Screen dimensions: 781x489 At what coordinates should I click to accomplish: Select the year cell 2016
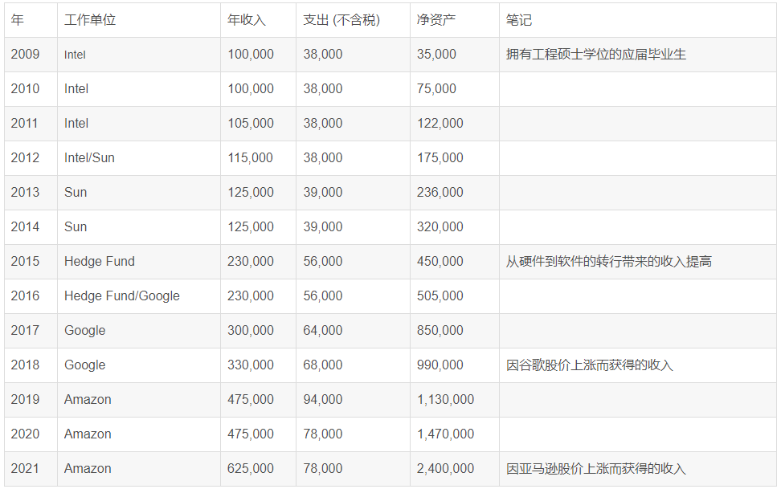26,295
